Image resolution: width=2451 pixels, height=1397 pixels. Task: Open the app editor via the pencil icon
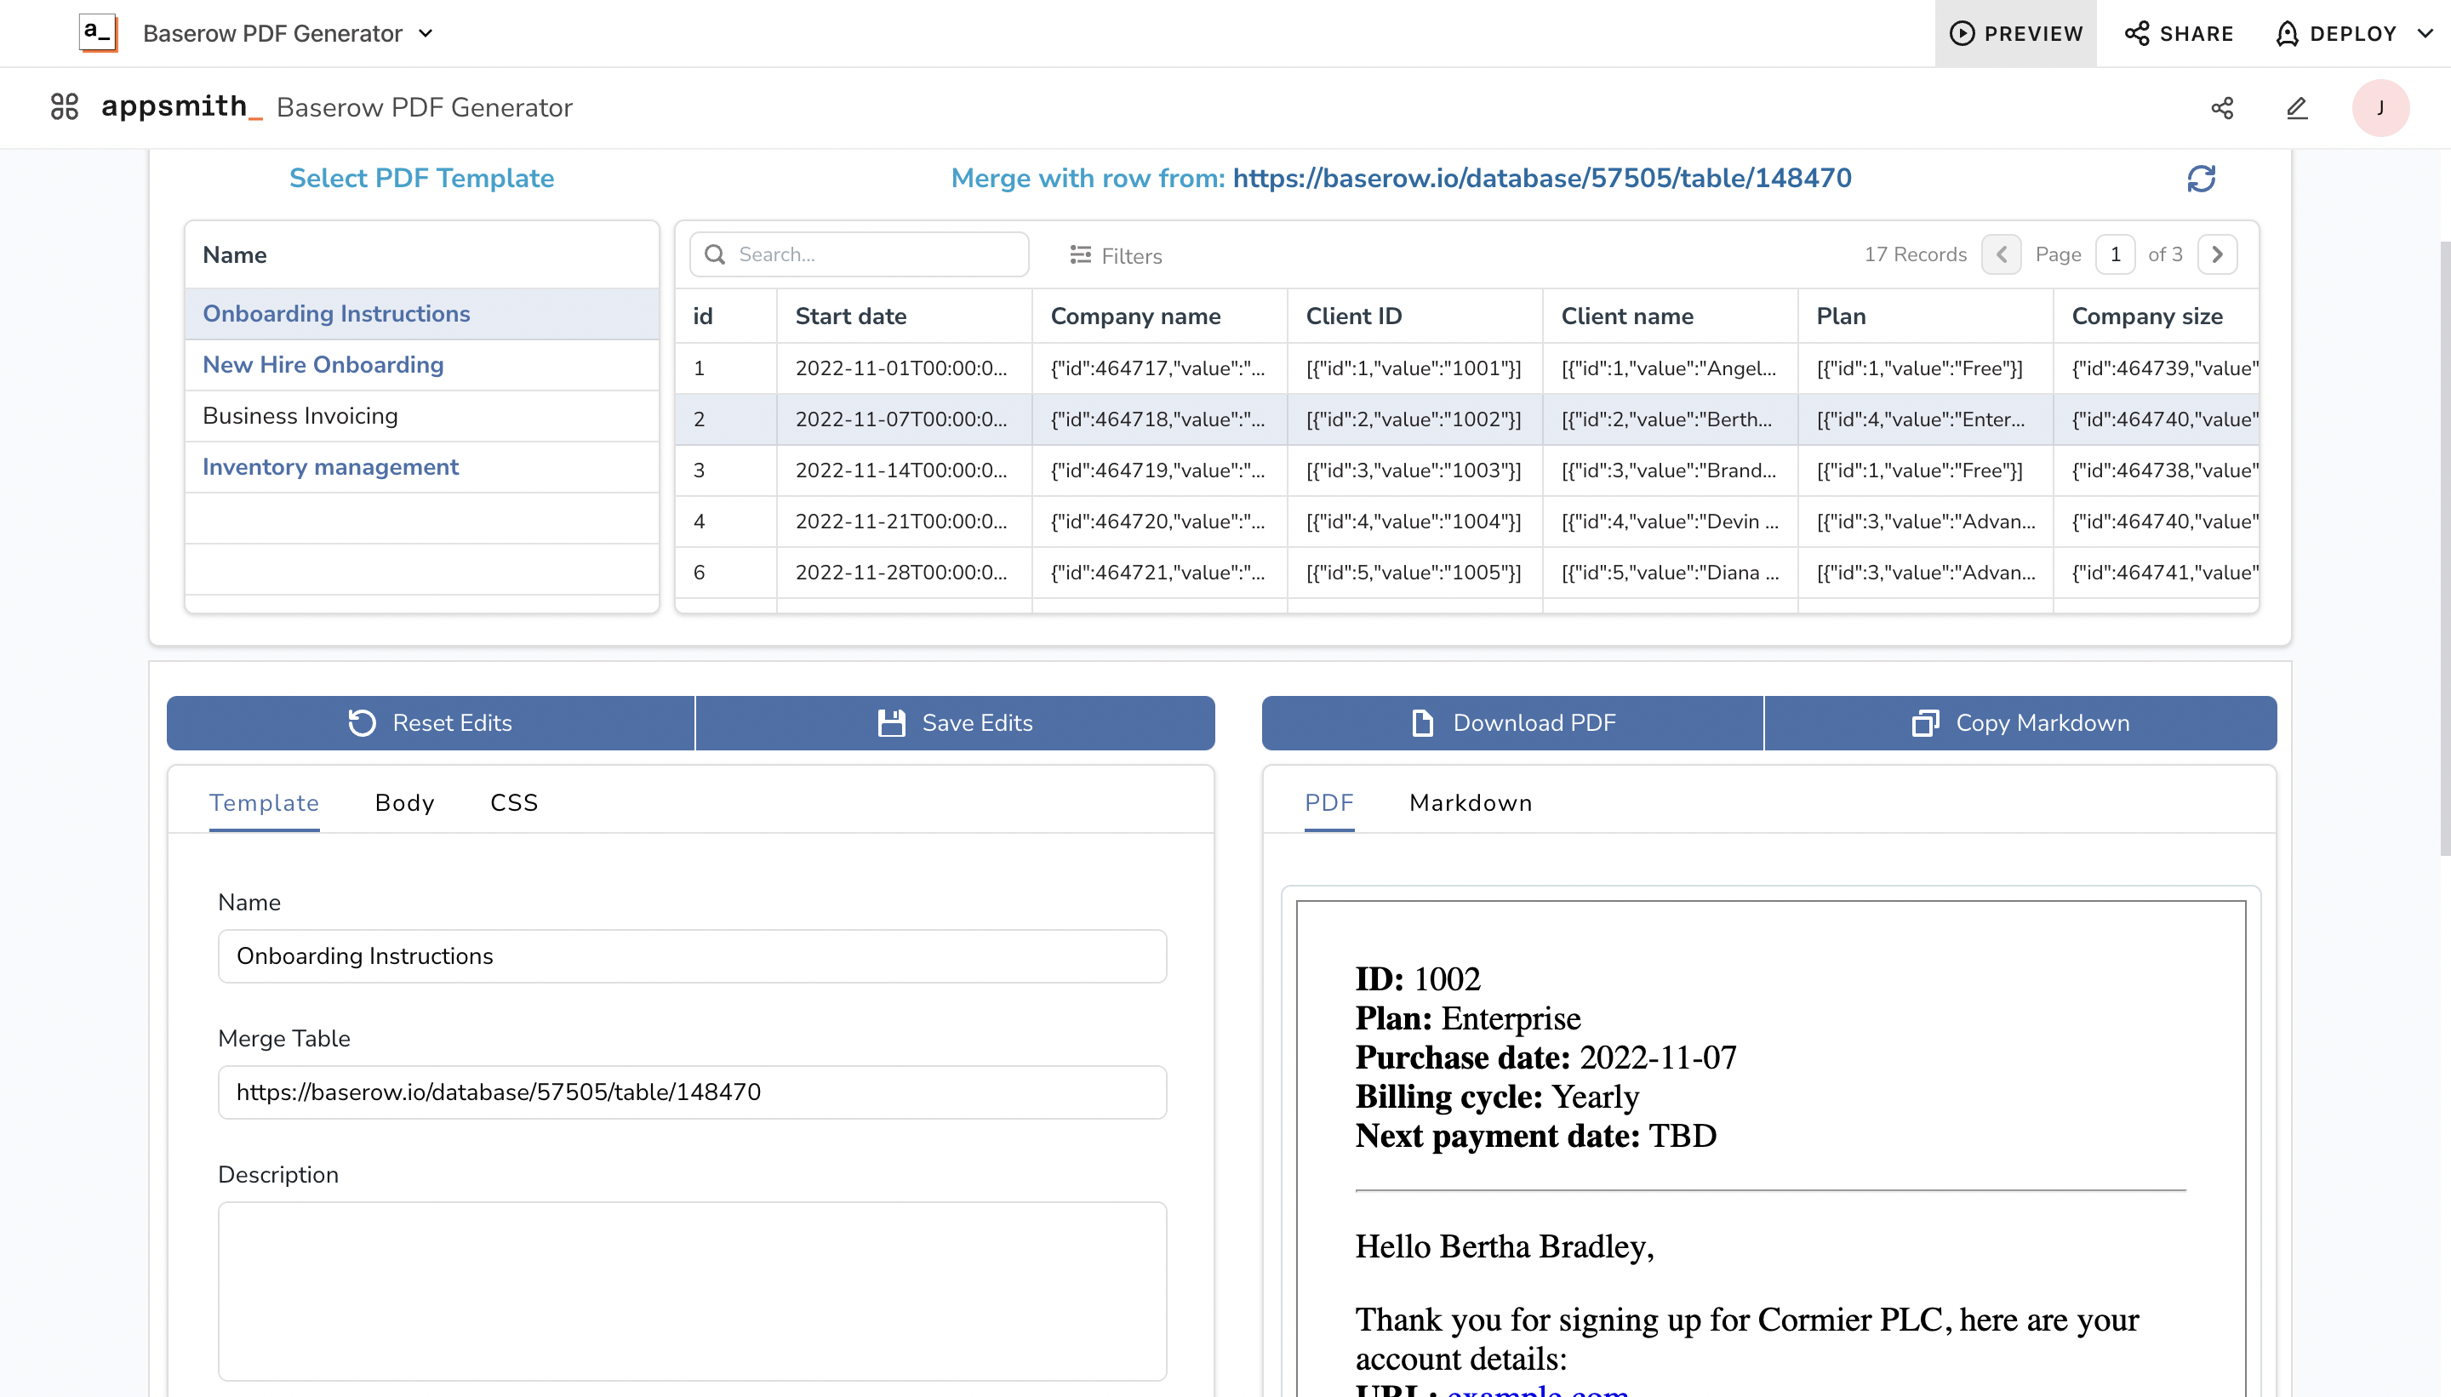(x=2296, y=107)
